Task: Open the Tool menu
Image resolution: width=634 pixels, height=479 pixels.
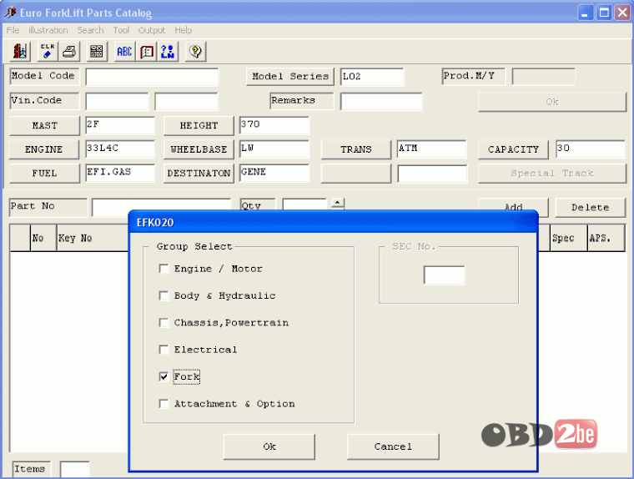Action: pyautogui.click(x=121, y=30)
